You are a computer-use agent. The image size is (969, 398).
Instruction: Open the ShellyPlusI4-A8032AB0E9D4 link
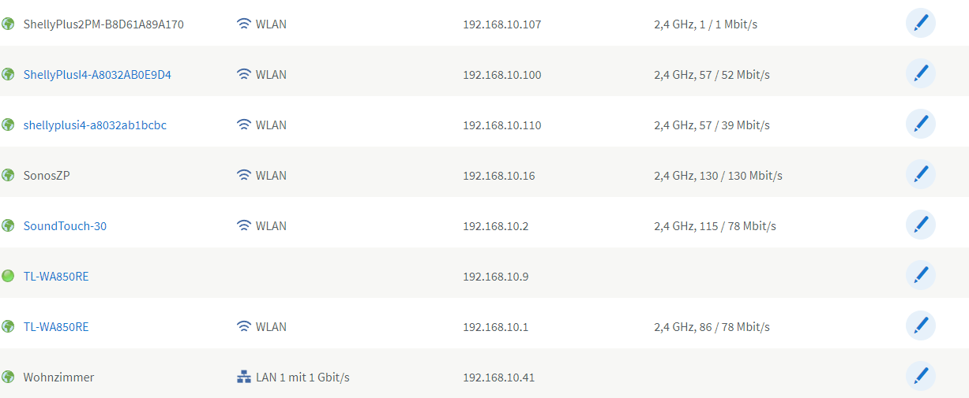pyautogui.click(x=97, y=75)
